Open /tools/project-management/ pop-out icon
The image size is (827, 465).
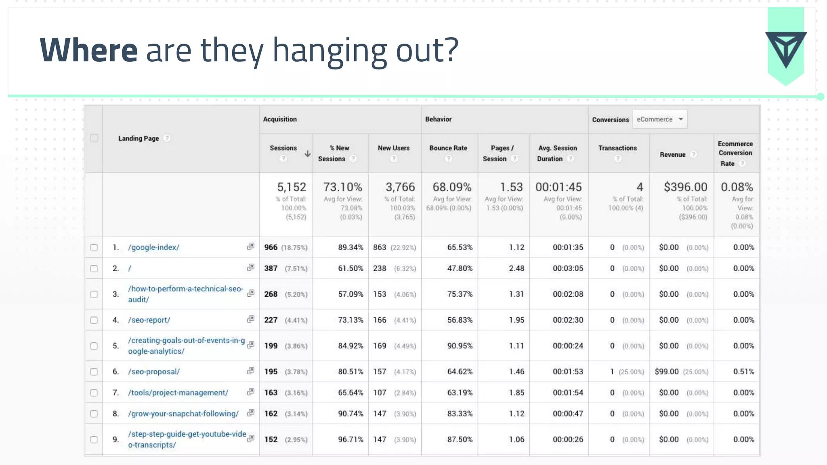(251, 392)
